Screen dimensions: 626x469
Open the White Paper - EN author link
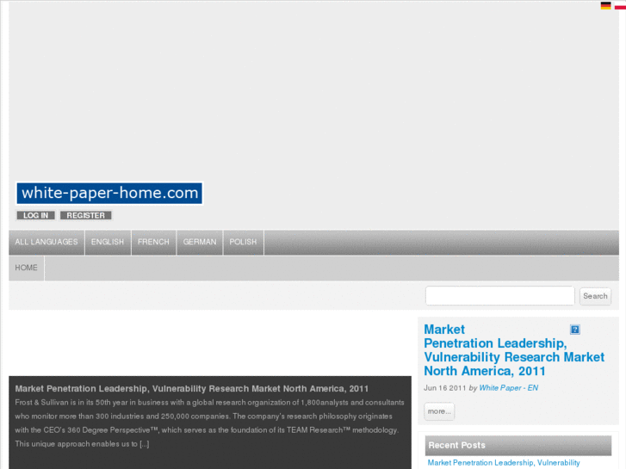pyautogui.click(x=509, y=388)
